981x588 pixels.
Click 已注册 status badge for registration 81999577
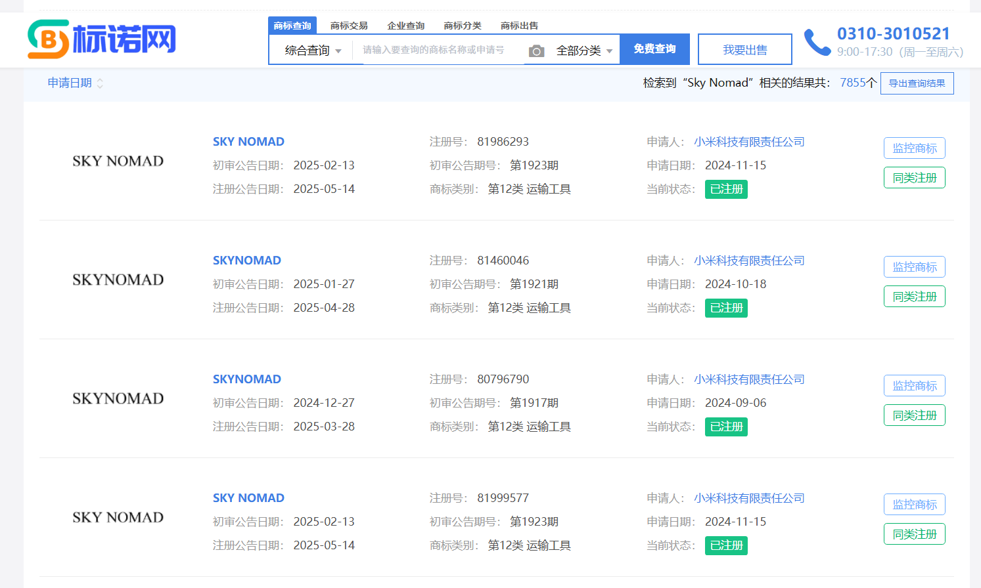coord(726,545)
